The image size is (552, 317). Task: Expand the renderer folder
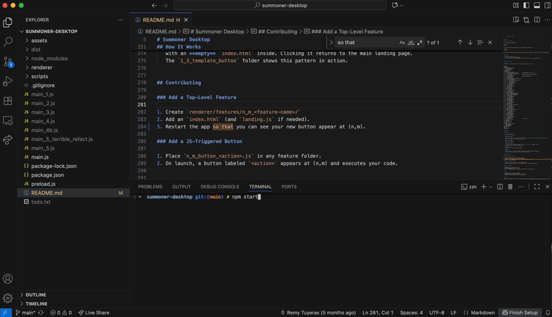[41, 68]
